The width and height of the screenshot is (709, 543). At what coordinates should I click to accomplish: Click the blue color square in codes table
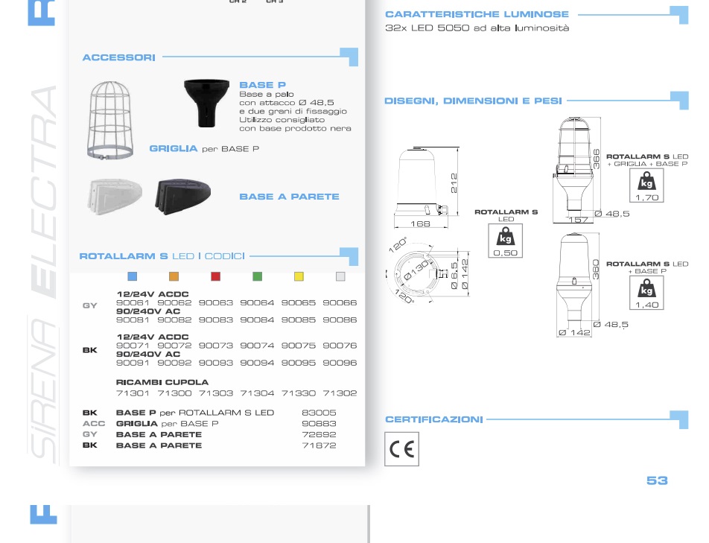(x=132, y=276)
